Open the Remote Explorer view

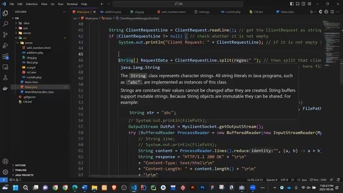pos(5,67)
